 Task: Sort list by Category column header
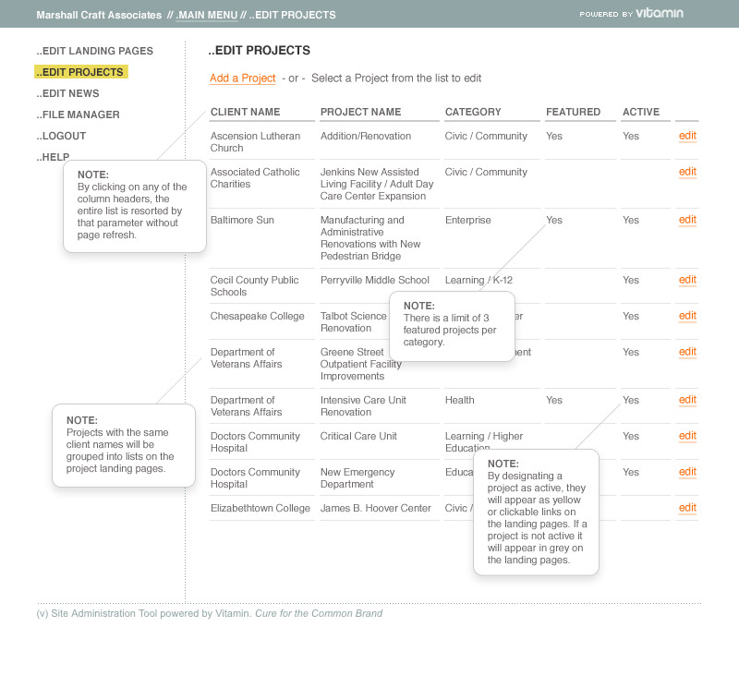pos(473,112)
